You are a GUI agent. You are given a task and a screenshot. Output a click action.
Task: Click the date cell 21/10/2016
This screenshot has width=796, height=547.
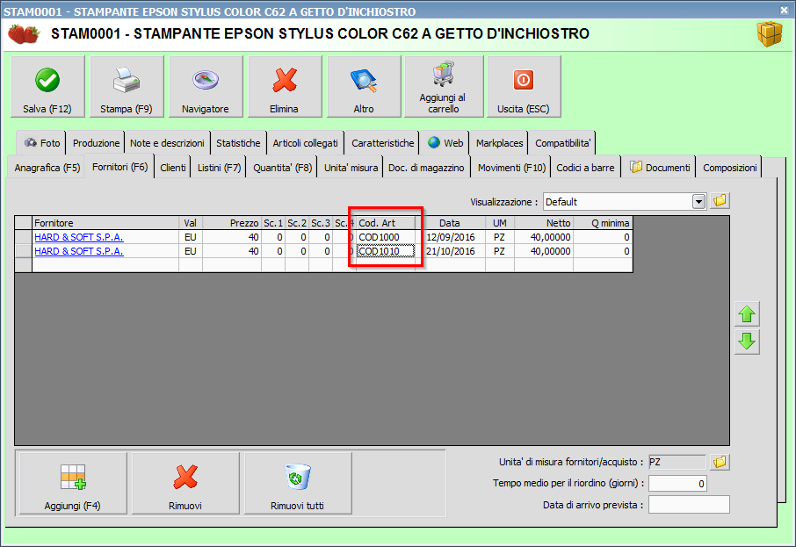(x=451, y=251)
